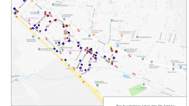The width and height of the screenshot is (189, 106).
Task: Click the 'Post Office' label
Action: point(175,61)
